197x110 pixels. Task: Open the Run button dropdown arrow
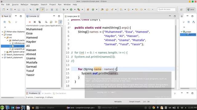[x=74, y=9]
